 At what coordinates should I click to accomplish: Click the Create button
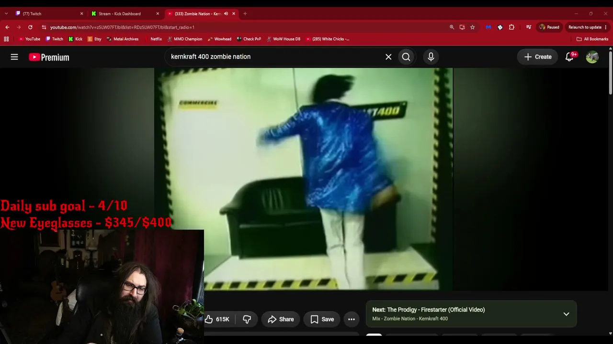tap(538, 57)
